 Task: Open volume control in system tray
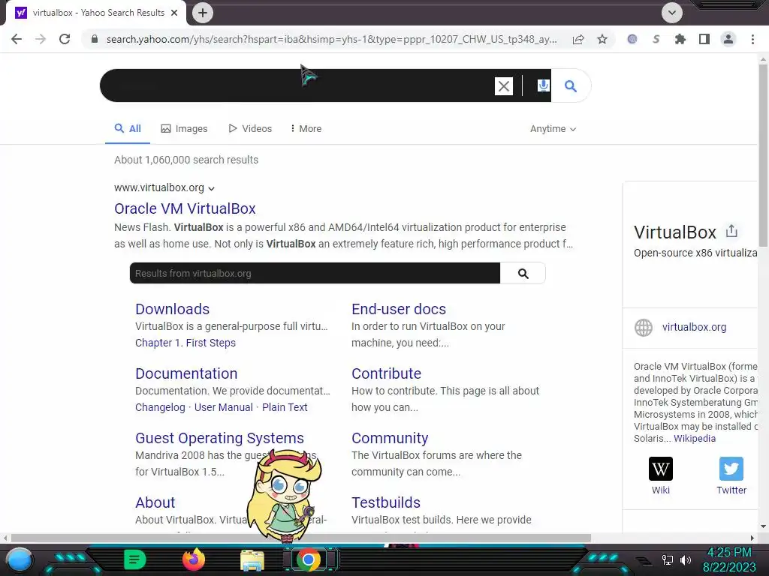685,559
